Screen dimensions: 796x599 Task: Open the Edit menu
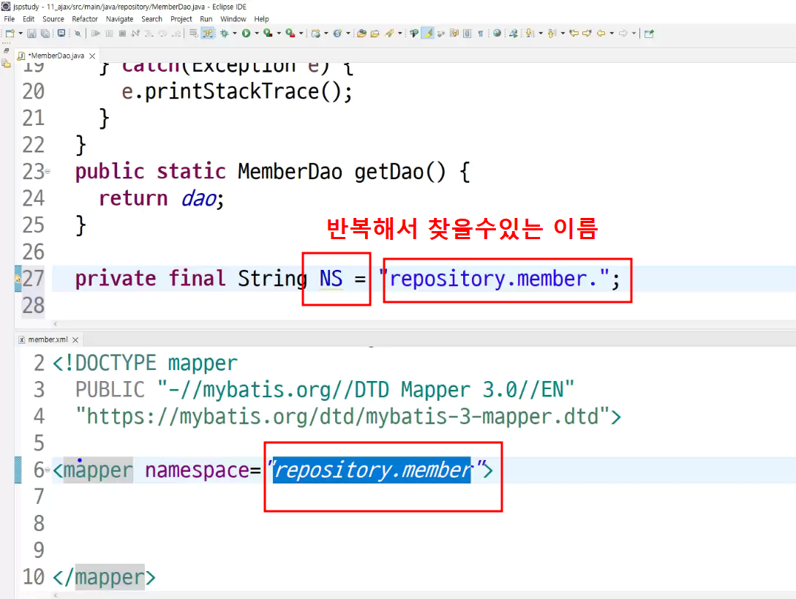pyautogui.click(x=29, y=19)
